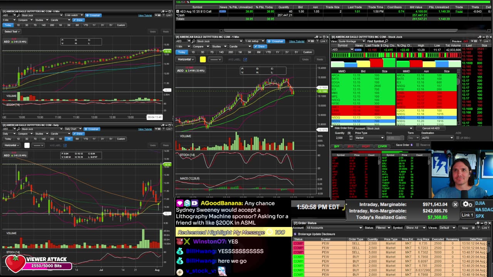This screenshot has height=277, width=493.
Task: Click the magnifier search icon in 1 Min chart
Action: point(193,41)
